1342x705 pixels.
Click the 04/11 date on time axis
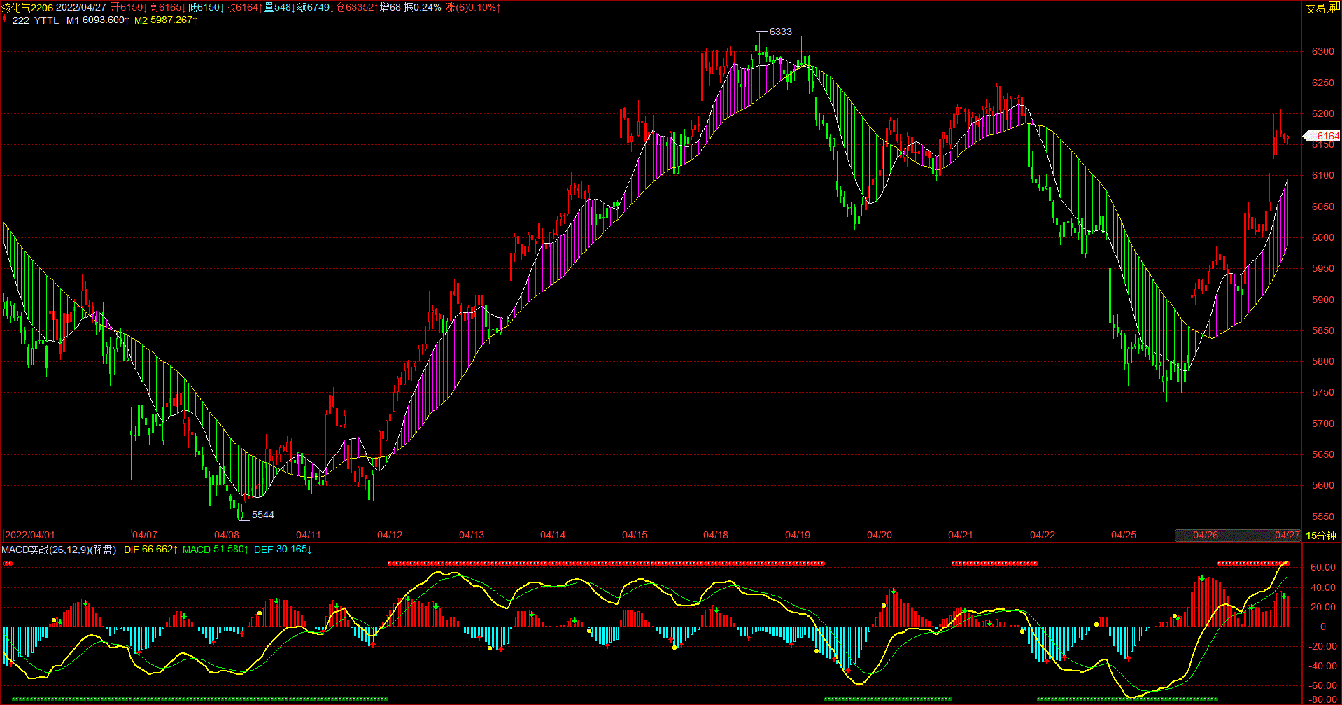308,535
